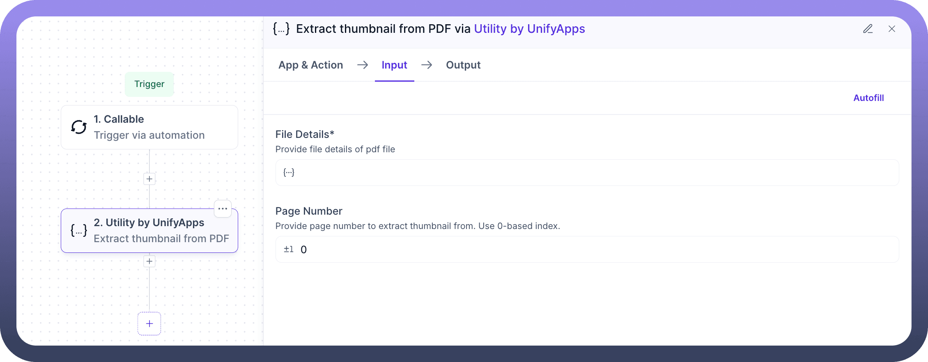The width and height of the screenshot is (928, 362).
Task: Click the curly braces icon on Utility step
Action: click(79, 230)
